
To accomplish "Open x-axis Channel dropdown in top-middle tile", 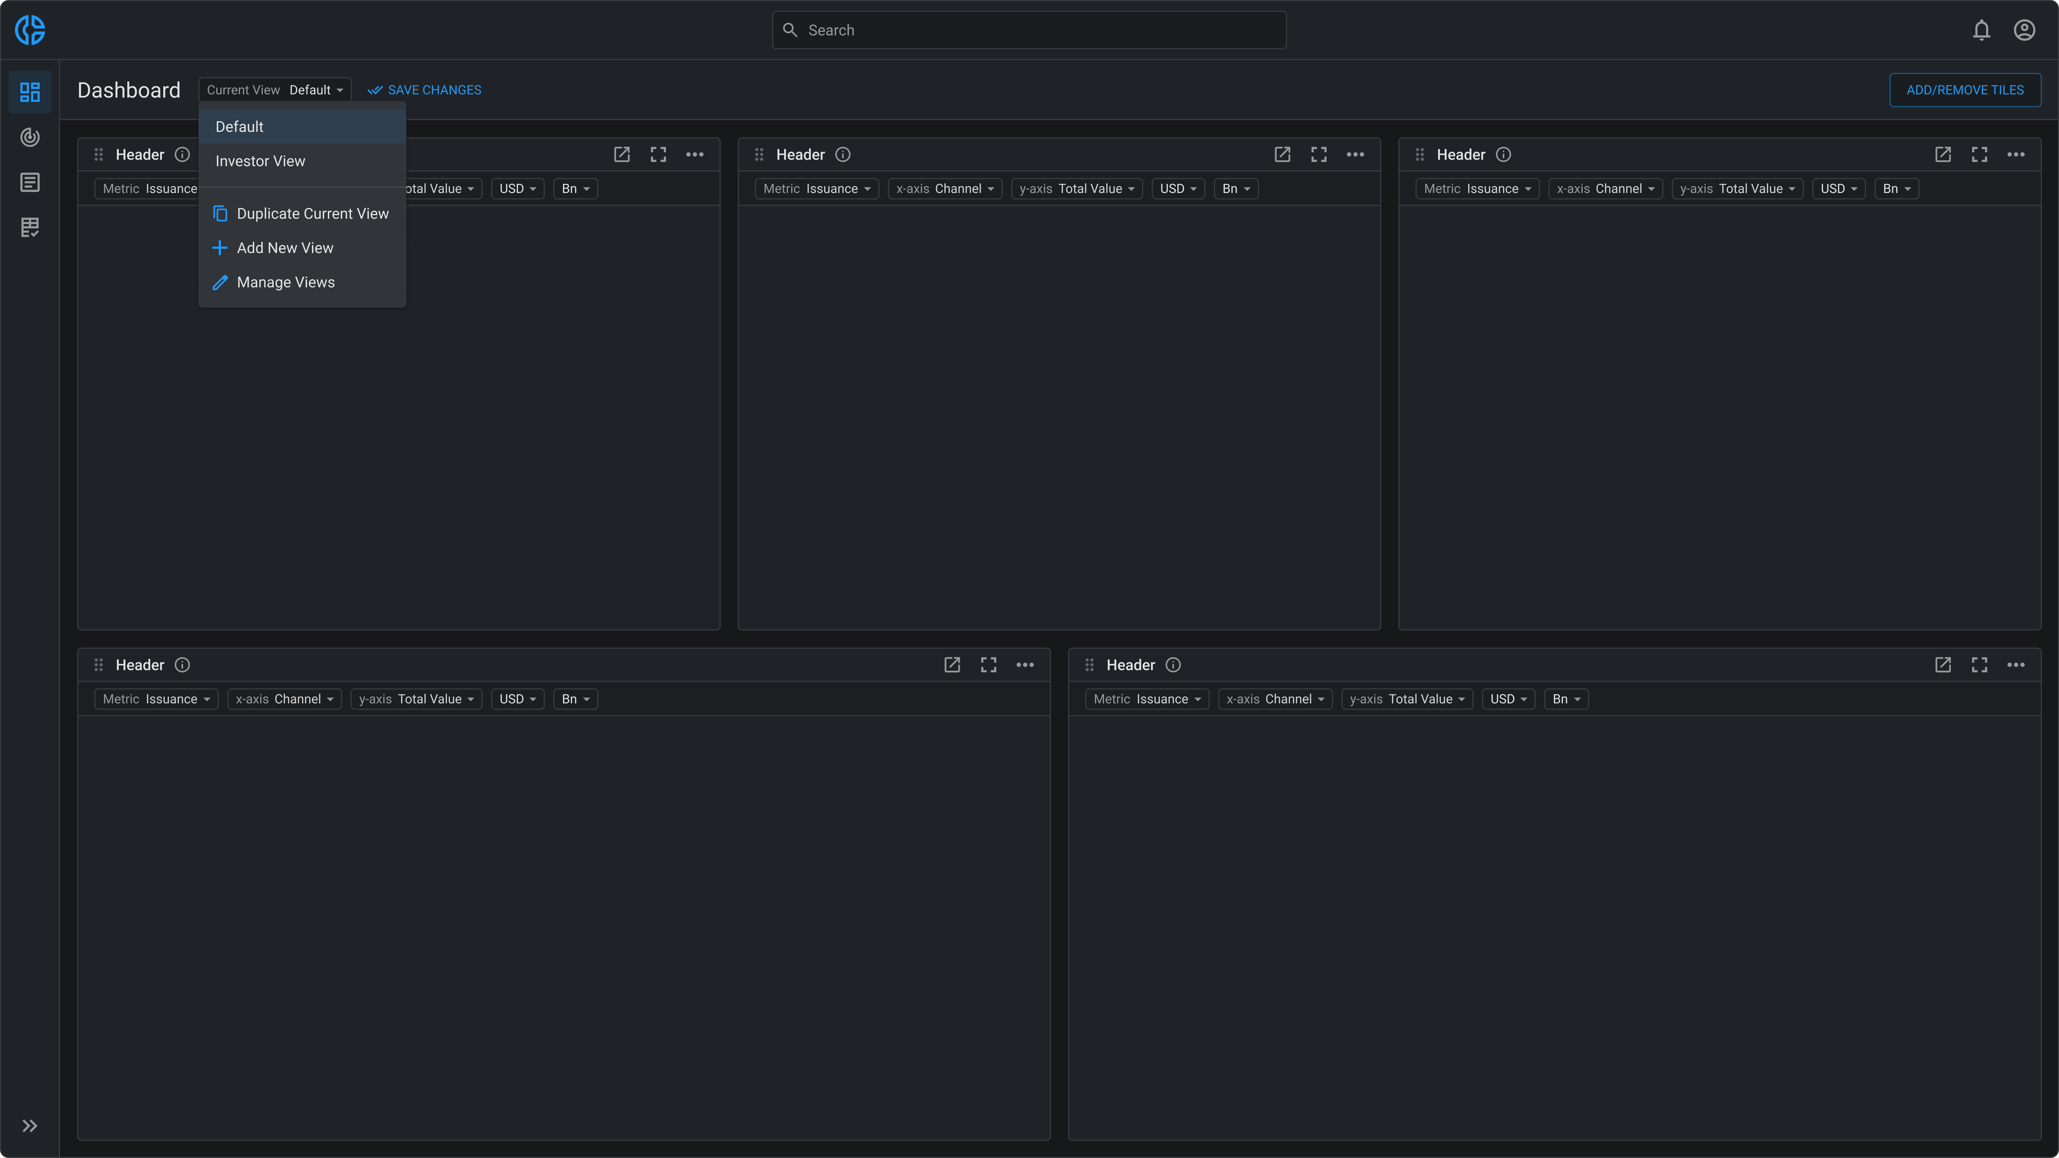I will click(x=945, y=189).
